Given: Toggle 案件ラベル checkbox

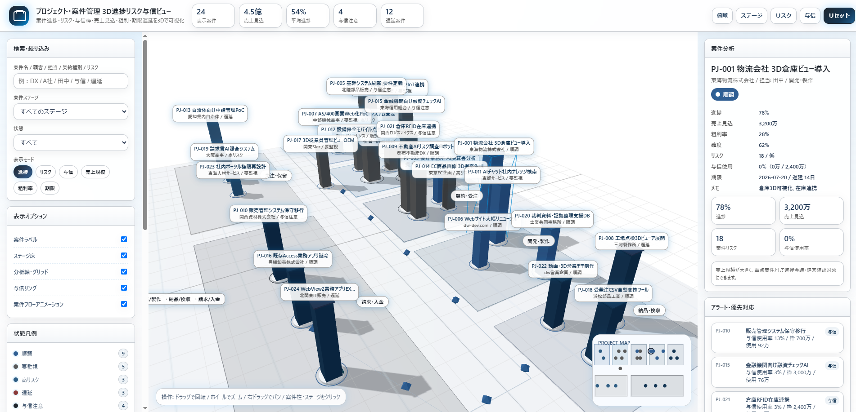Looking at the screenshot, I should point(124,239).
